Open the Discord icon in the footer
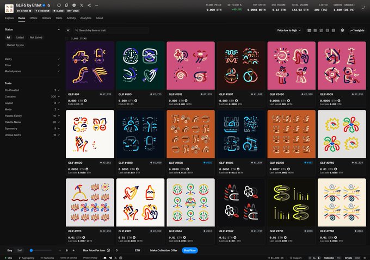Image resolution: width=370 pixels, height=260 pixels. (x=105, y=258)
